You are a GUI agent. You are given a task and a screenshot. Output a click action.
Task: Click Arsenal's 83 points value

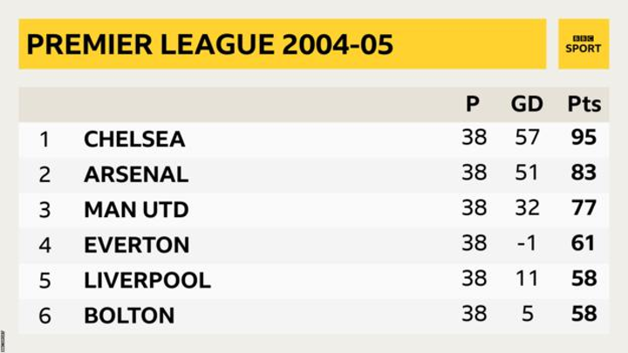(584, 174)
